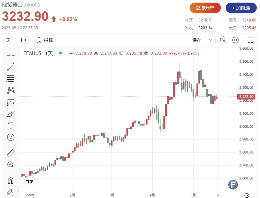The height and width of the screenshot is (198, 260).
Task: Click the + 加自选 button
Action: pos(241,8)
